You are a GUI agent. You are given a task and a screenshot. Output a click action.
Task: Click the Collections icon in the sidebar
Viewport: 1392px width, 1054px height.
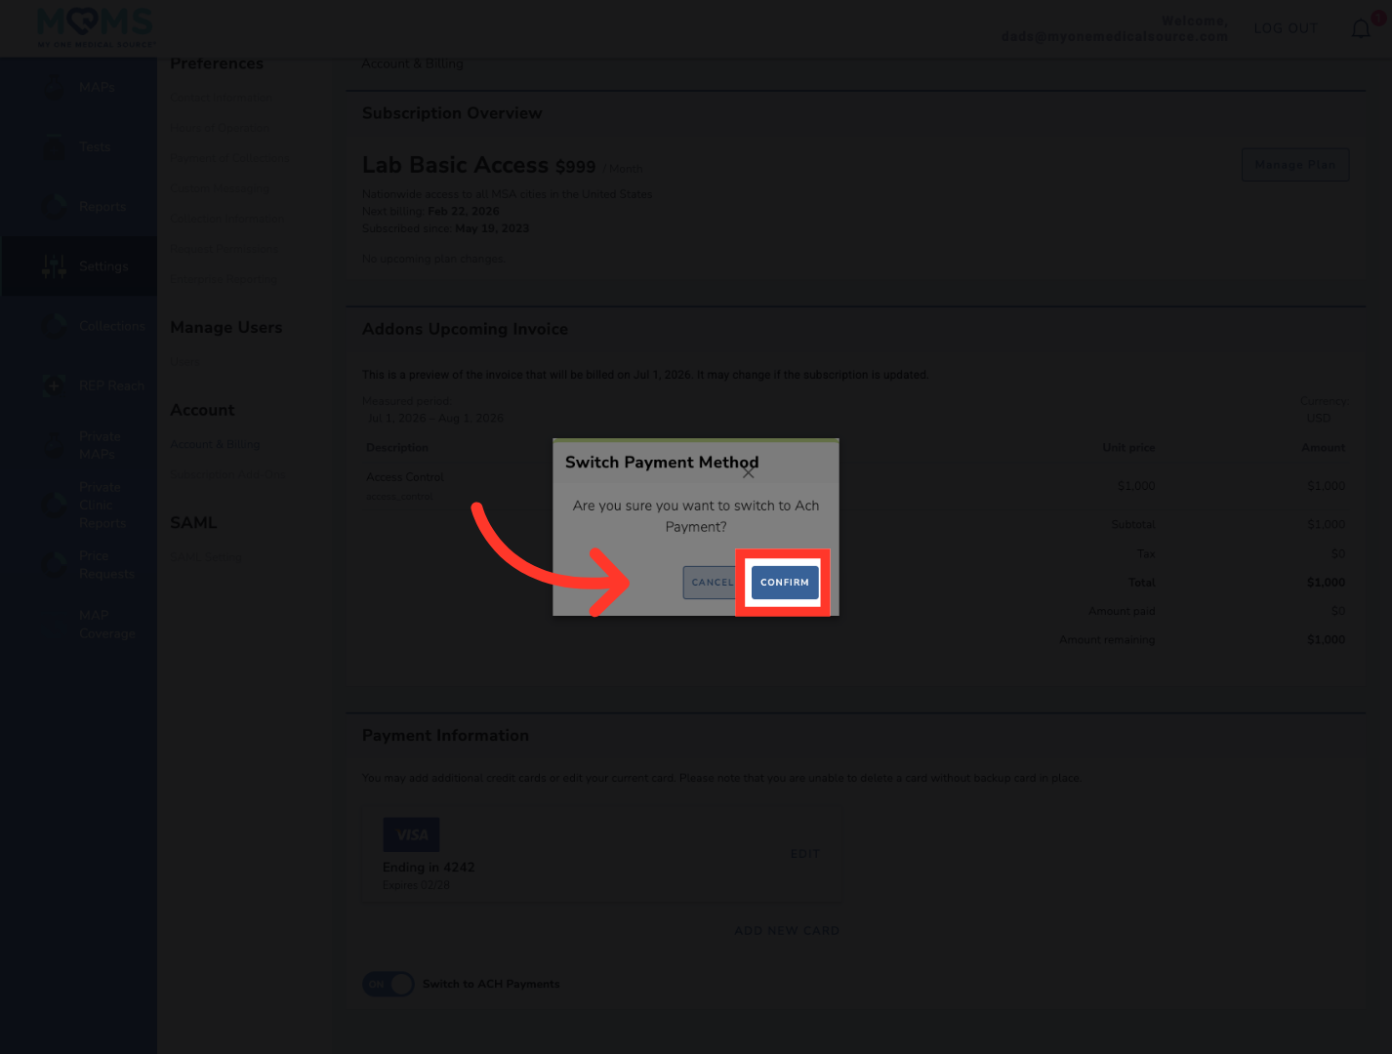pyautogui.click(x=54, y=326)
